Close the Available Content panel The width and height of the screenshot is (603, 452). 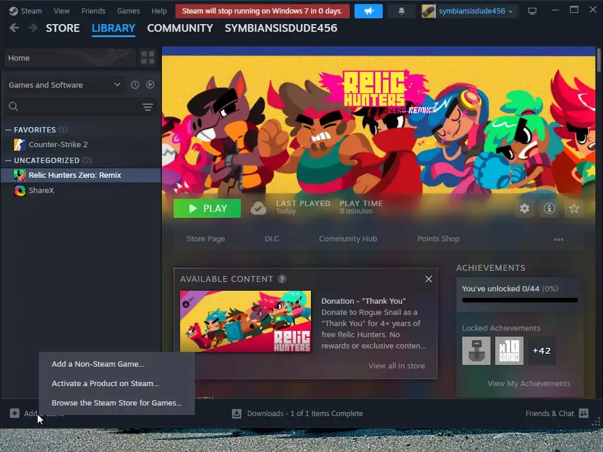429,279
